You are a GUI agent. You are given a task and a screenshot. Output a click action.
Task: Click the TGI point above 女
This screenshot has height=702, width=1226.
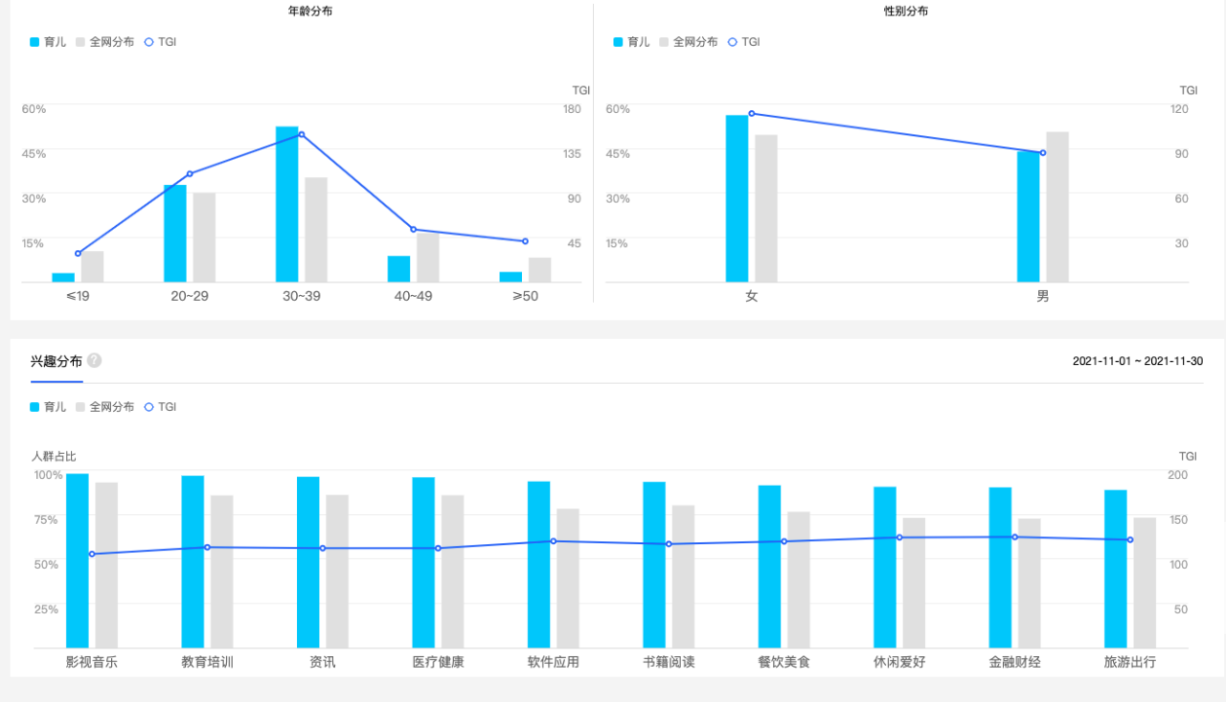(x=752, y=114)
